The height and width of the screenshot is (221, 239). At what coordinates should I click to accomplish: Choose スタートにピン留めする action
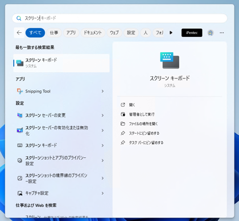tap(144, 133)
